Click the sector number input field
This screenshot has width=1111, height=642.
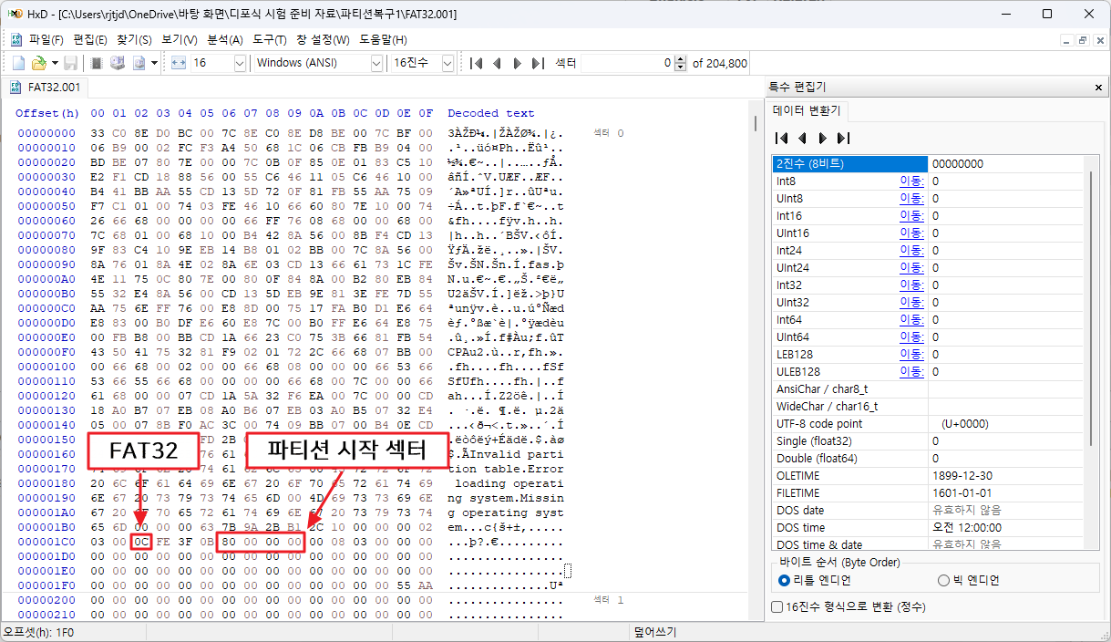click(627, 63)
